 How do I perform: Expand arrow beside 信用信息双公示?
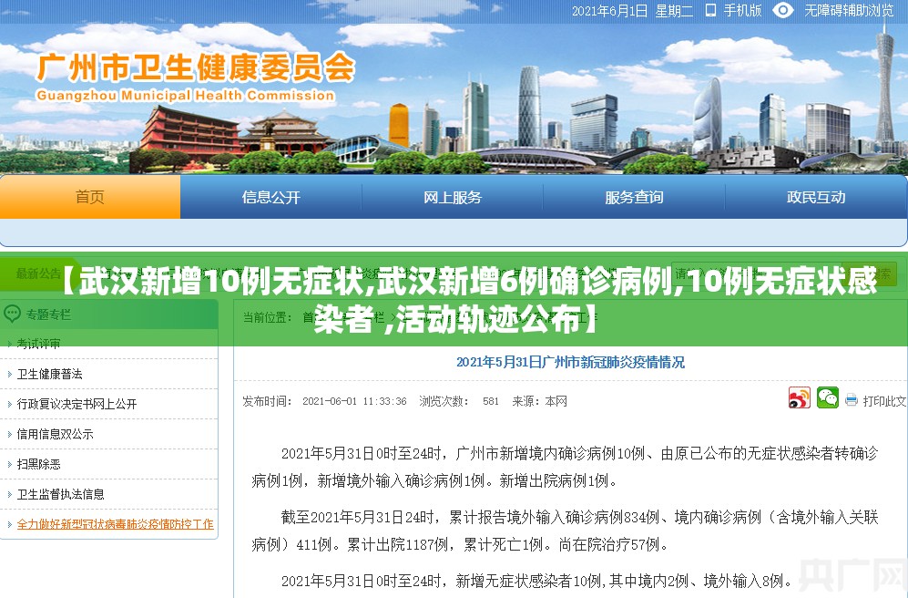click(9, 435)
